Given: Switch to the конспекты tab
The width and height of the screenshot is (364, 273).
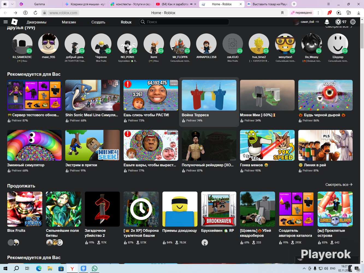Looking at the screenshot, I should click(x=131, y=4).
